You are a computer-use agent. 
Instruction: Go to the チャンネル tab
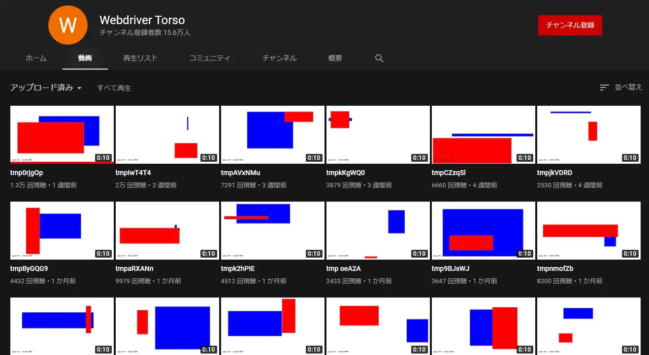[279, 58]
